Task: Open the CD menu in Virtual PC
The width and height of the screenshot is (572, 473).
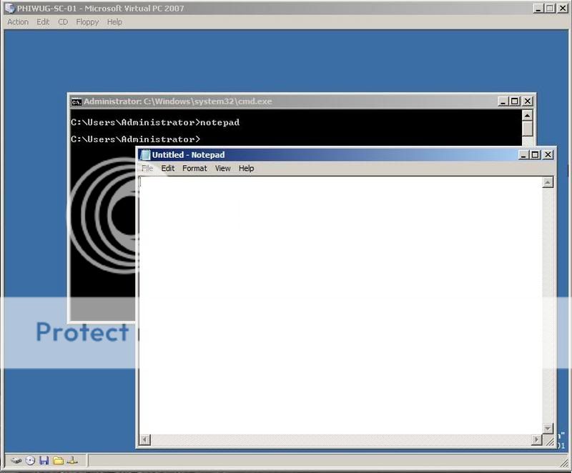Action: 62,22
